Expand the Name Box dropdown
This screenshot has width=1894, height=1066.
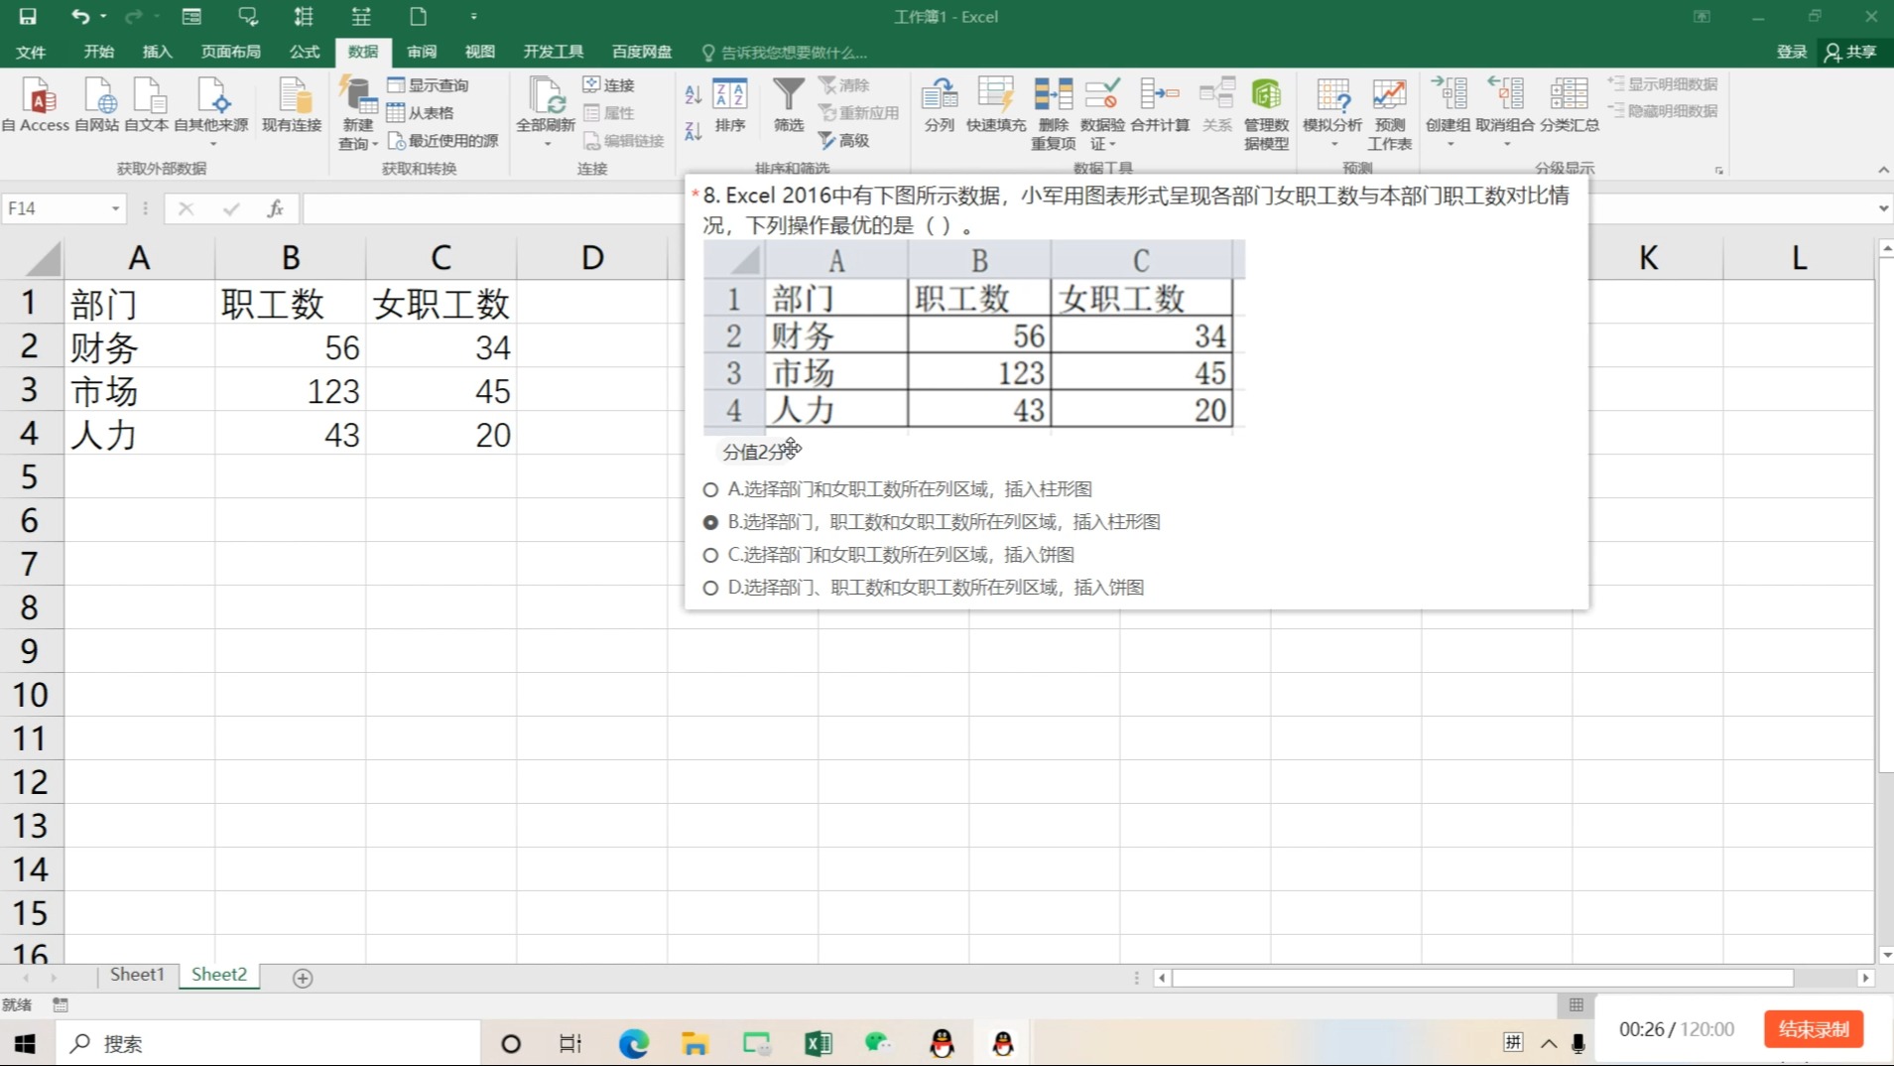click(115, 208)
